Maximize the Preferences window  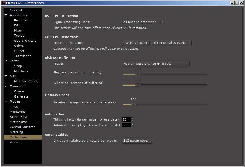pos(236,3)
